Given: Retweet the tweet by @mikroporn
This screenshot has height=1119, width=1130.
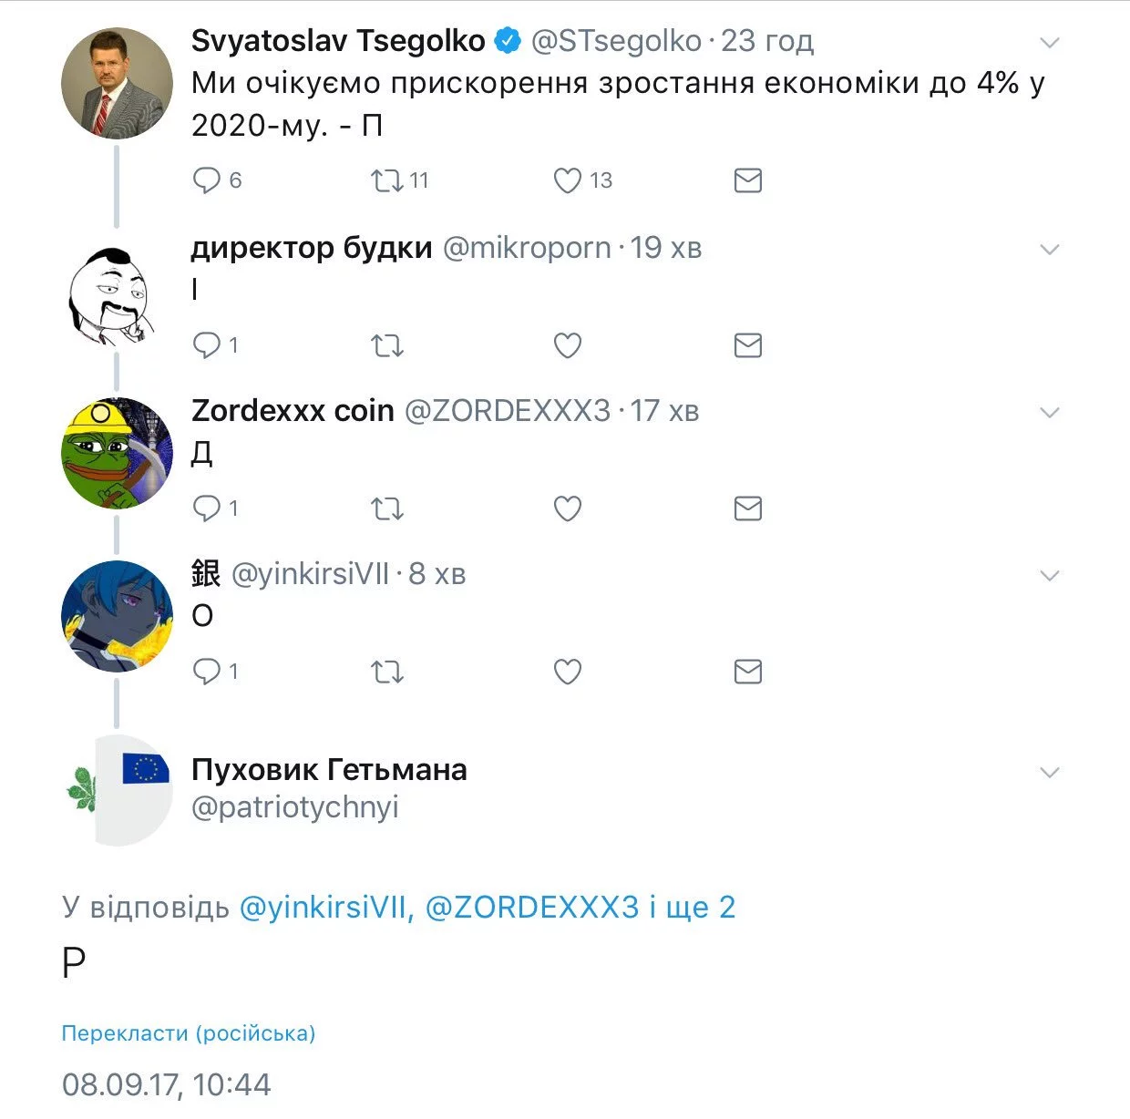Looking at the screenshot, I should pos(387,346).
